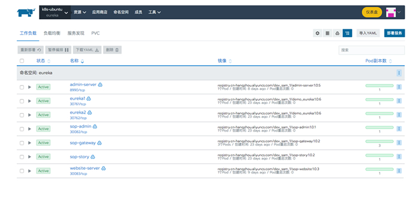Sort by the 状态 column

(x=43, y=61)
